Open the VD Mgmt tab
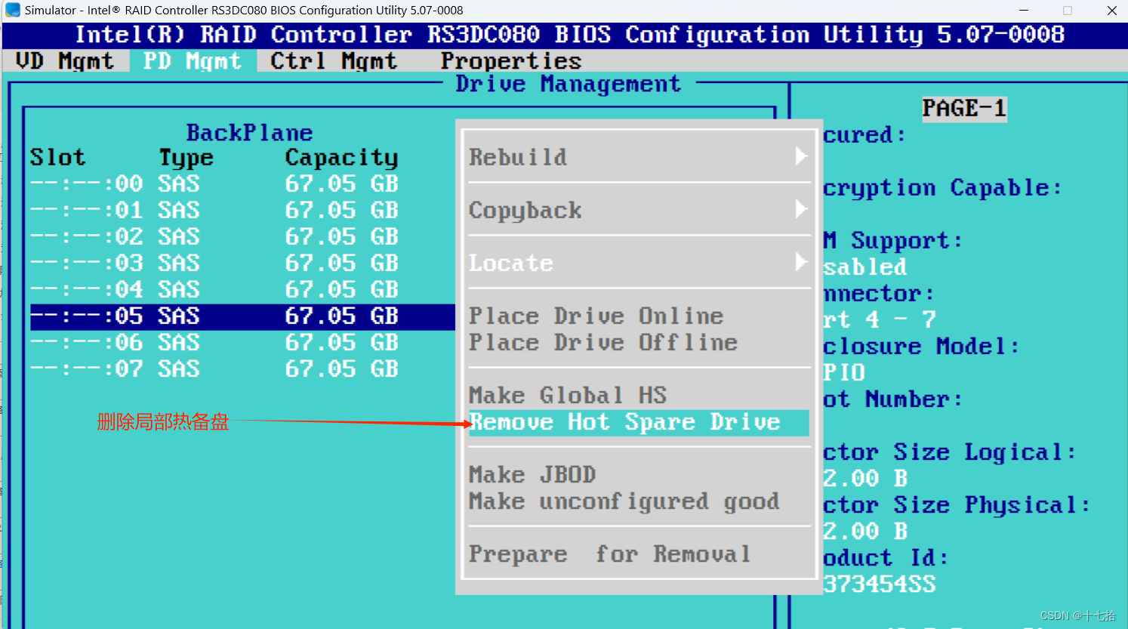This screenshot has width=1128, height=629. (65, 61)
